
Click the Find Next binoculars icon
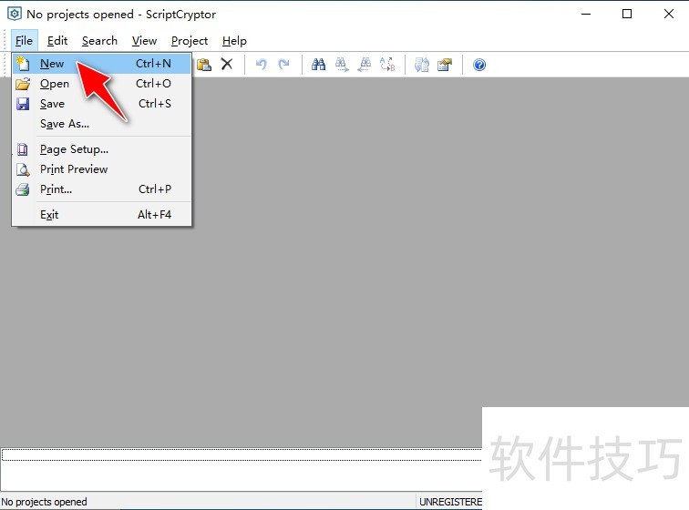(342, 65)
